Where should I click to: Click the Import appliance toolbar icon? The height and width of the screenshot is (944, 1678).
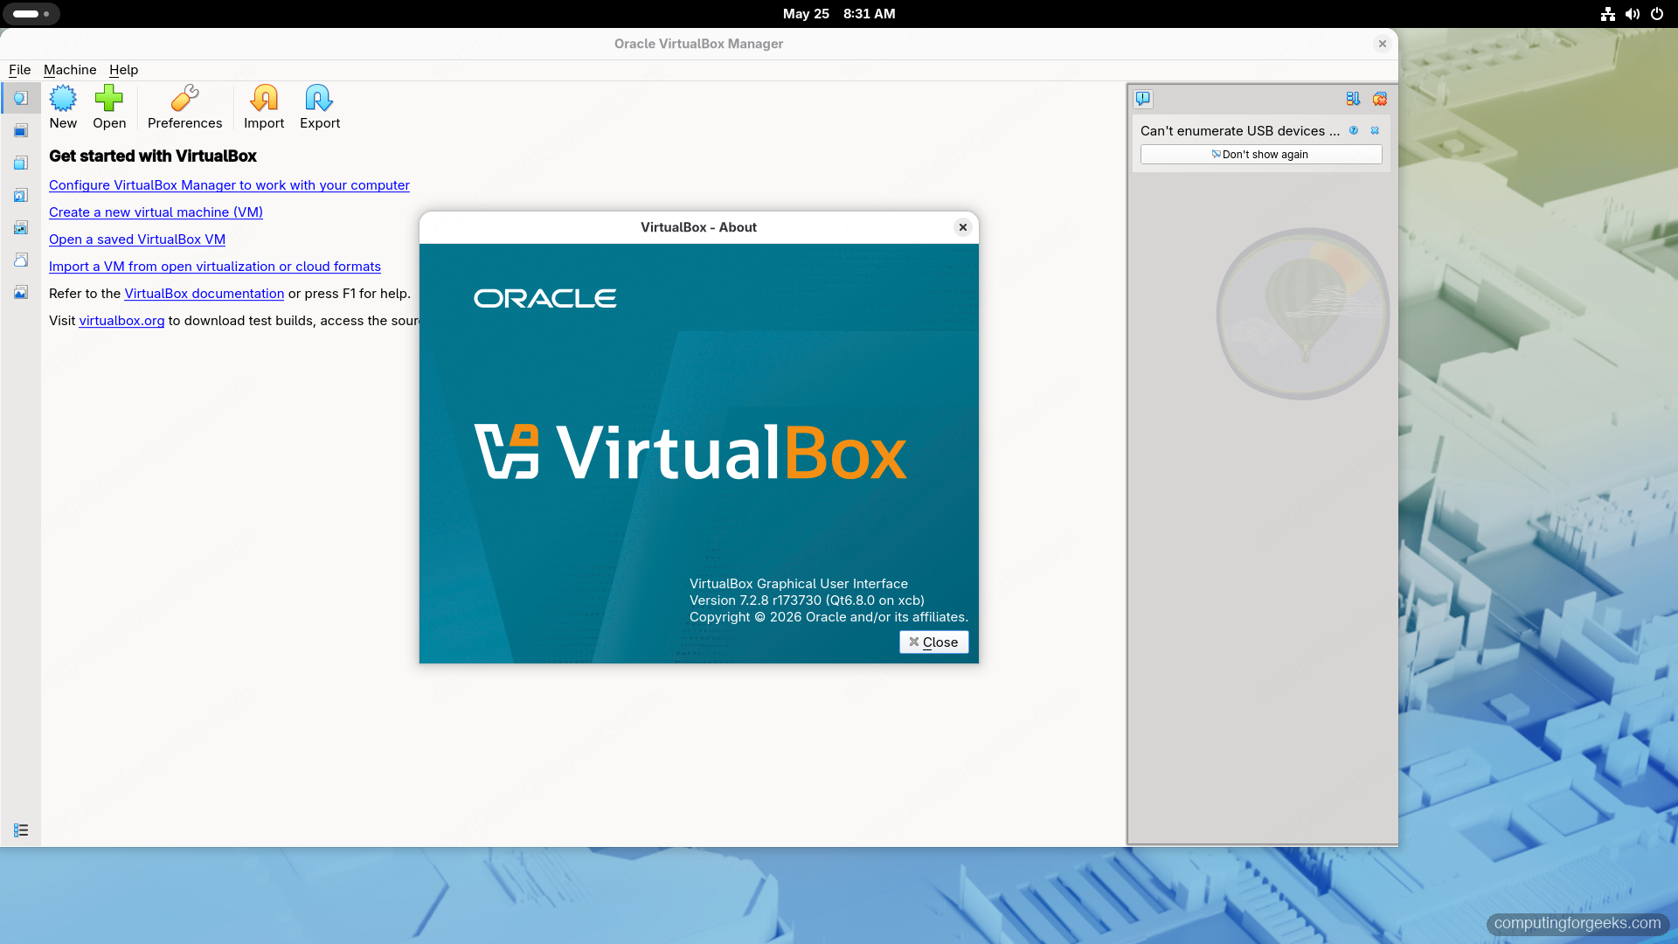tap(264, 107)
